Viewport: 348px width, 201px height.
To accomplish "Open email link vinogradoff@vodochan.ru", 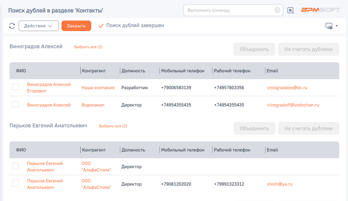I will pos(293,105).
